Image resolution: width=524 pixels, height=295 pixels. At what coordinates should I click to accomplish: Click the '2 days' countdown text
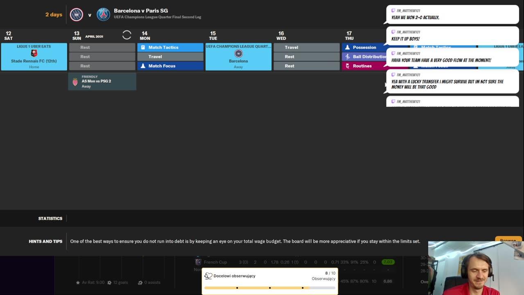click(54, 15)
